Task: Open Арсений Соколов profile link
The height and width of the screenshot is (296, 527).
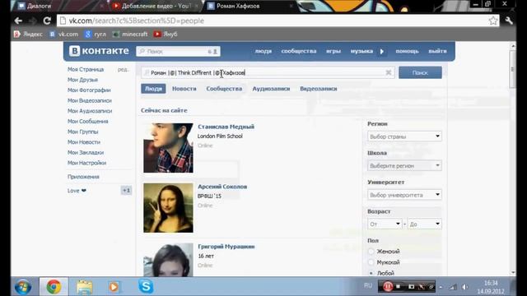Action: tap(222, 187)
